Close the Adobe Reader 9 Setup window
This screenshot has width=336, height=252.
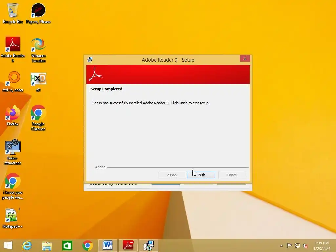(245, 58)
